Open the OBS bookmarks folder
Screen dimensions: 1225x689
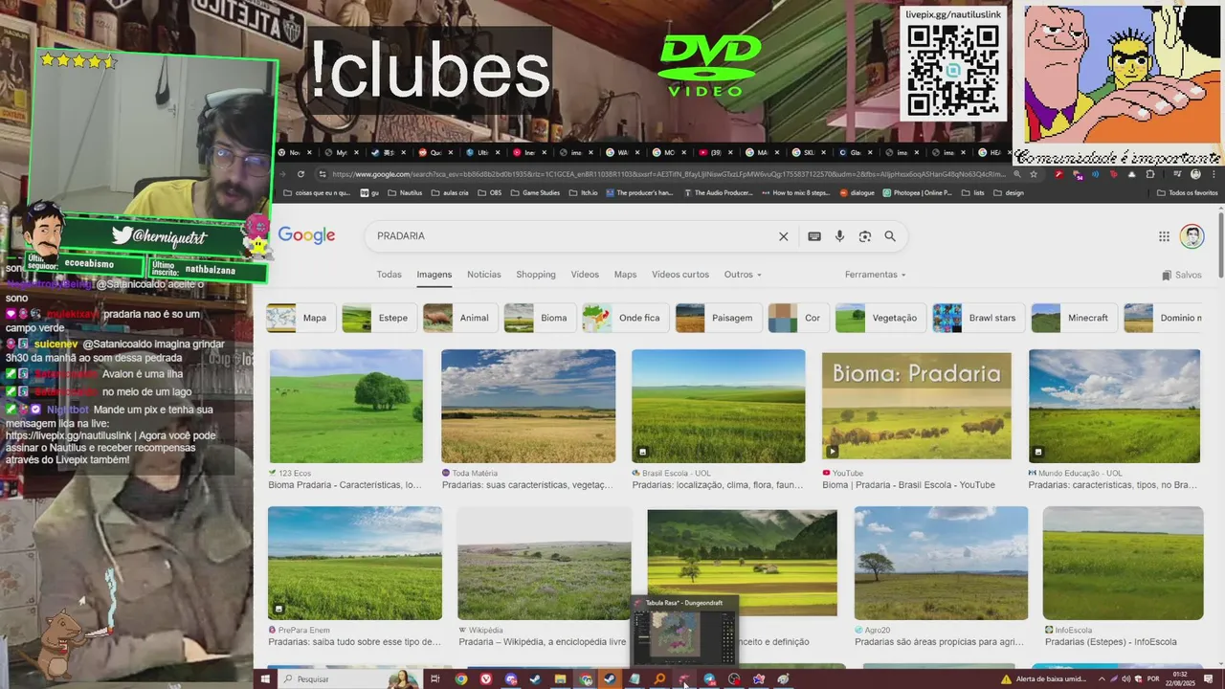point(489,192)
